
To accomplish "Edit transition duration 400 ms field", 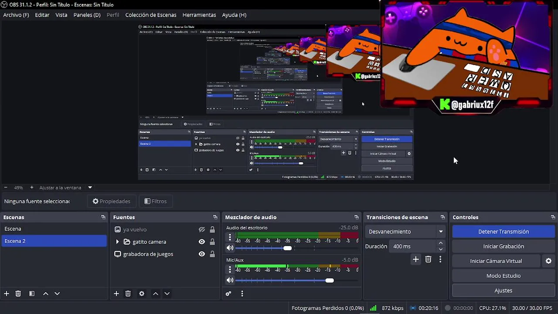I will [x=412, y=246].
